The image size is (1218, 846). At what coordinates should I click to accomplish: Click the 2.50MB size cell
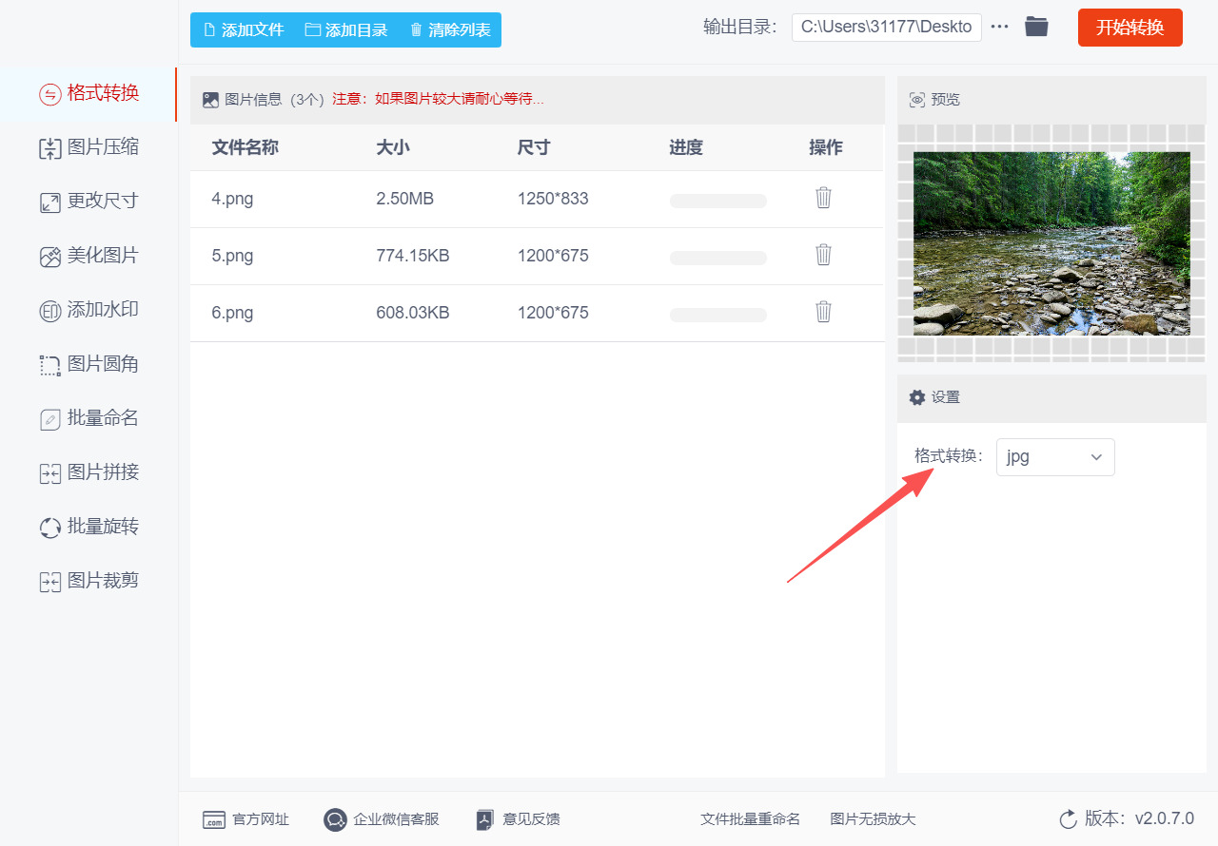(405, 199)
